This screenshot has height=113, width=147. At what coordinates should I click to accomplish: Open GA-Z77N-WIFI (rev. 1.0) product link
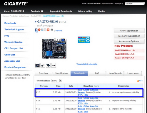click(125, 50)
